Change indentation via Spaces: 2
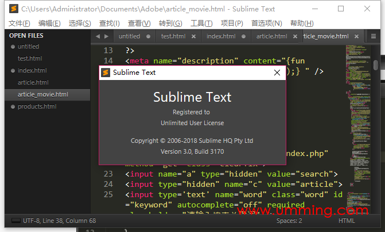Image resolution: width=385 pixels, height=232 pixels. point(289,221)
